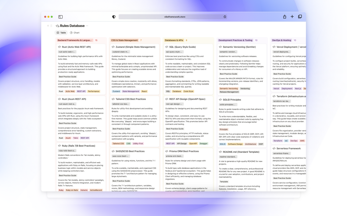Select the CSS & State Management group header
Viewport: 347px width, 216px height.
click(125, 40)
